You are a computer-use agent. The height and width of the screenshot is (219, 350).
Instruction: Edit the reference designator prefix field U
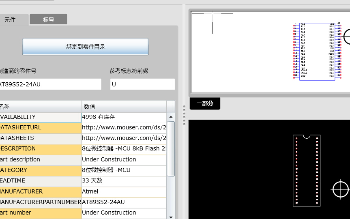click(x=142, y=84)
